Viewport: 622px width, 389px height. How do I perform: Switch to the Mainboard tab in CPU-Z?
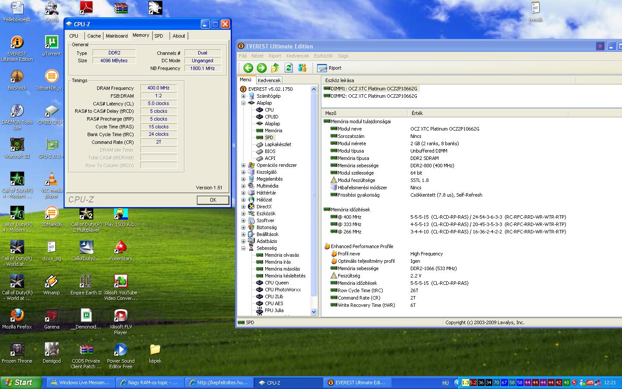(117, 36)
